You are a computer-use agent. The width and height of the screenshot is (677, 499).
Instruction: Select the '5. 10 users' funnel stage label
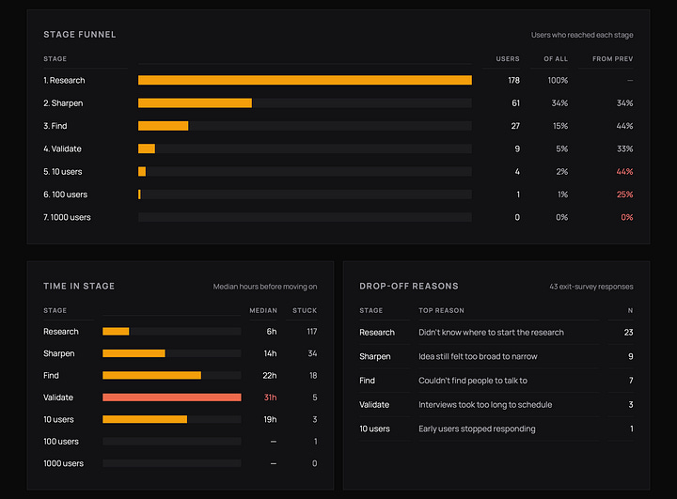pos(63,172)
